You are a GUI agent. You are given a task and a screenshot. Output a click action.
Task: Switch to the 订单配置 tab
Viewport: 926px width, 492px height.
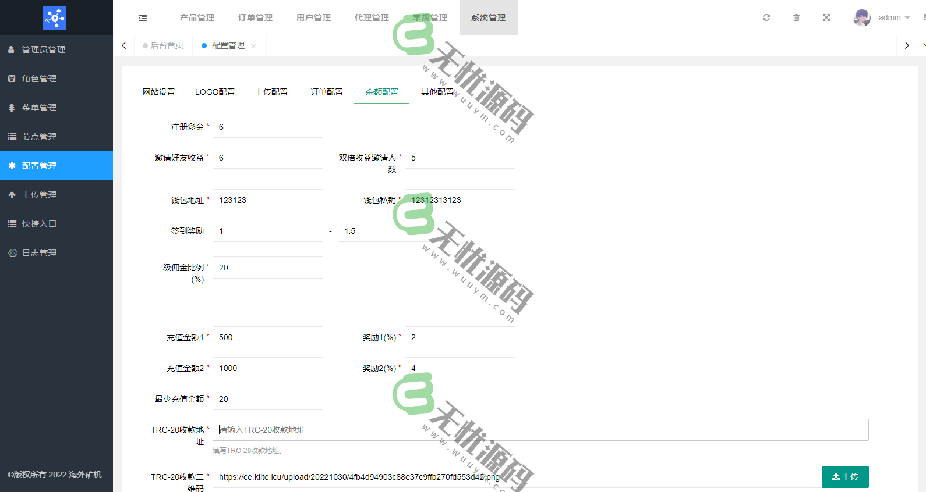tap(327, 92)
